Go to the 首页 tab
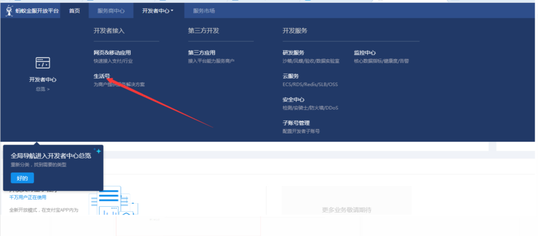 74,11
